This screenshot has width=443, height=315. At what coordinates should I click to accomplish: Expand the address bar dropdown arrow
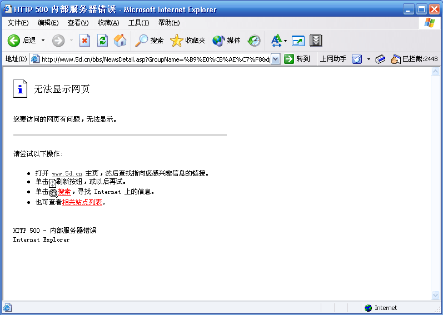click(x=276, y=59)
